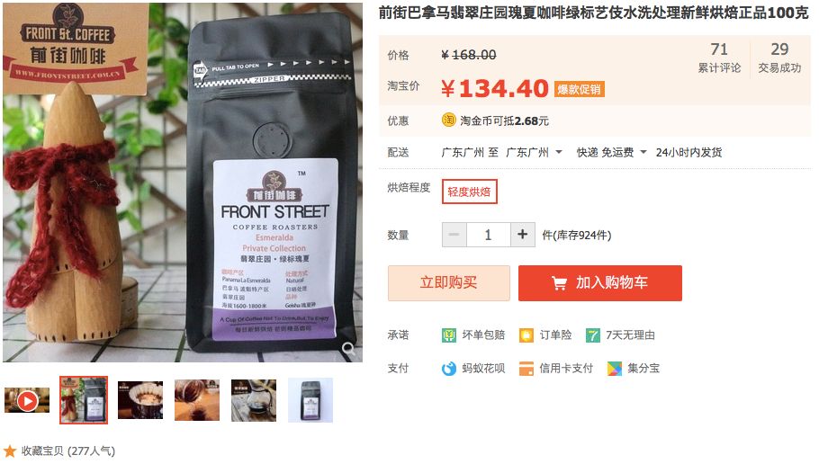Increase quantity with the plus button
The width and height of the screenshot is (819, 464).
pyautogui.click(x=522, y=235)
